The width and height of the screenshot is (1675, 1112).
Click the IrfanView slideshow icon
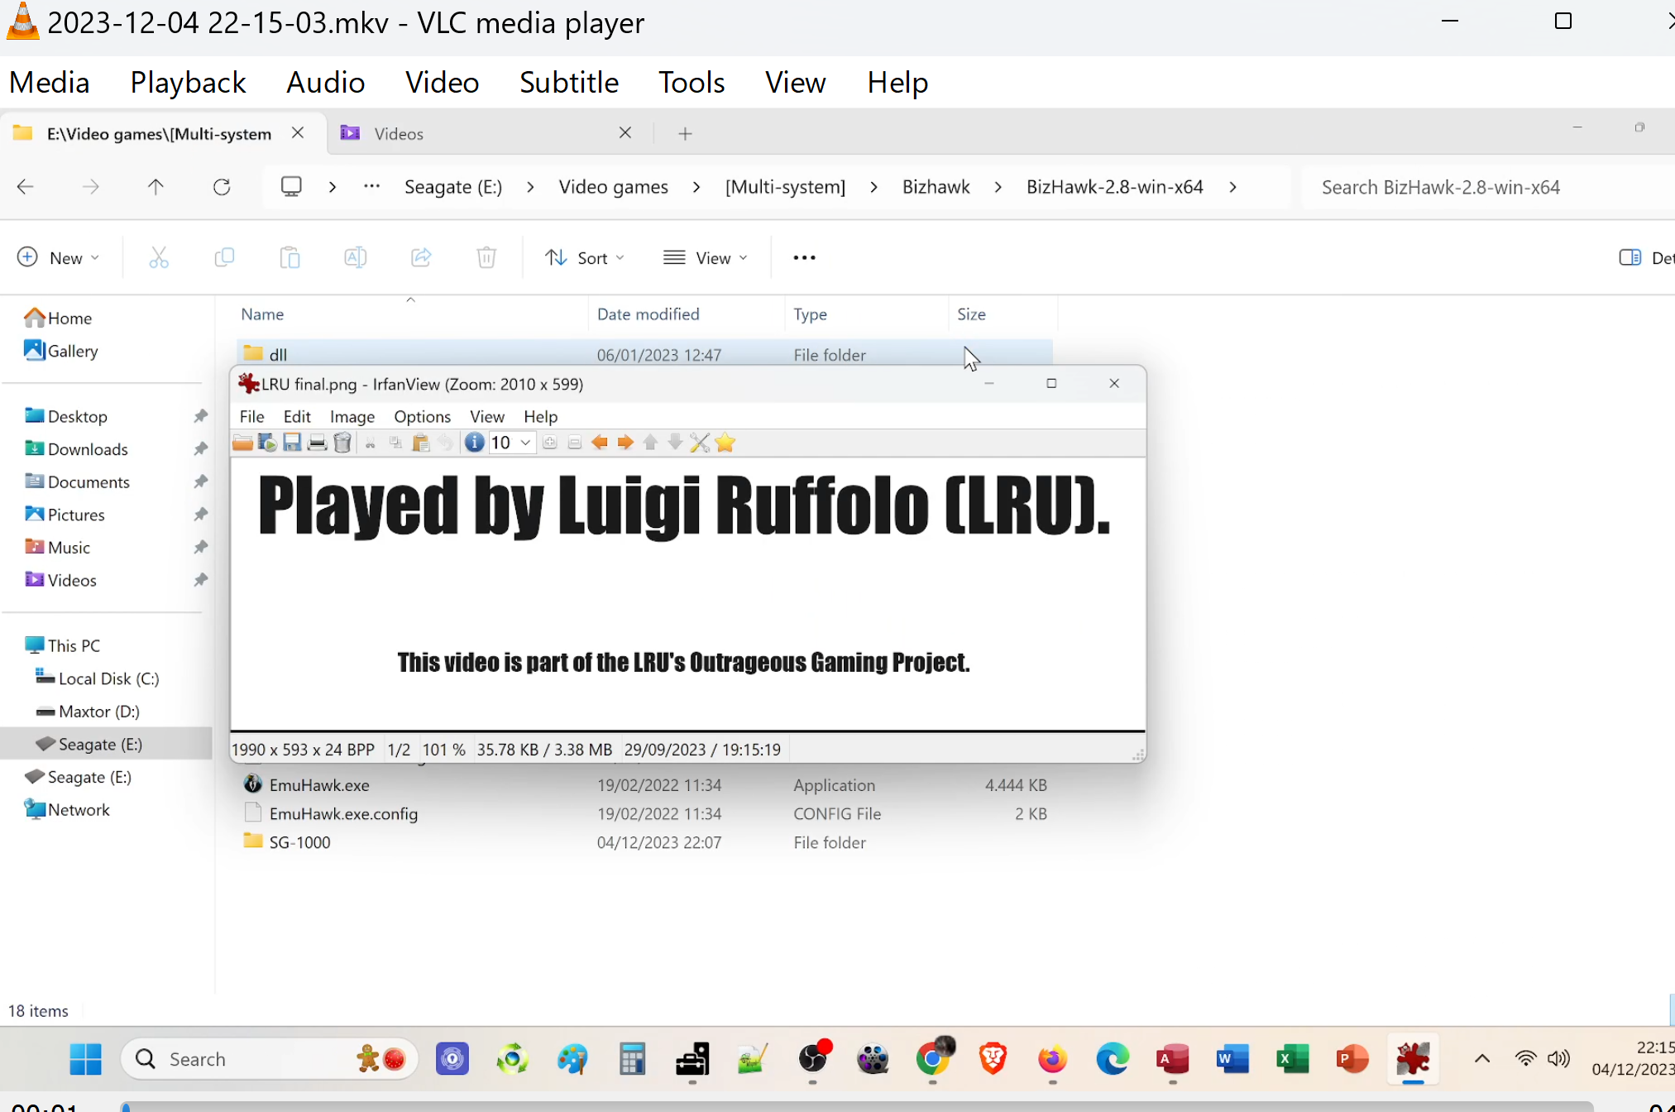click(x=267, y=443)
